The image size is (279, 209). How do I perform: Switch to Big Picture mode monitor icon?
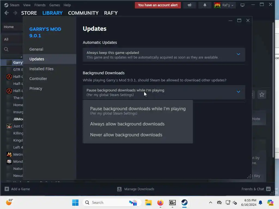click(x=242, y=5)
